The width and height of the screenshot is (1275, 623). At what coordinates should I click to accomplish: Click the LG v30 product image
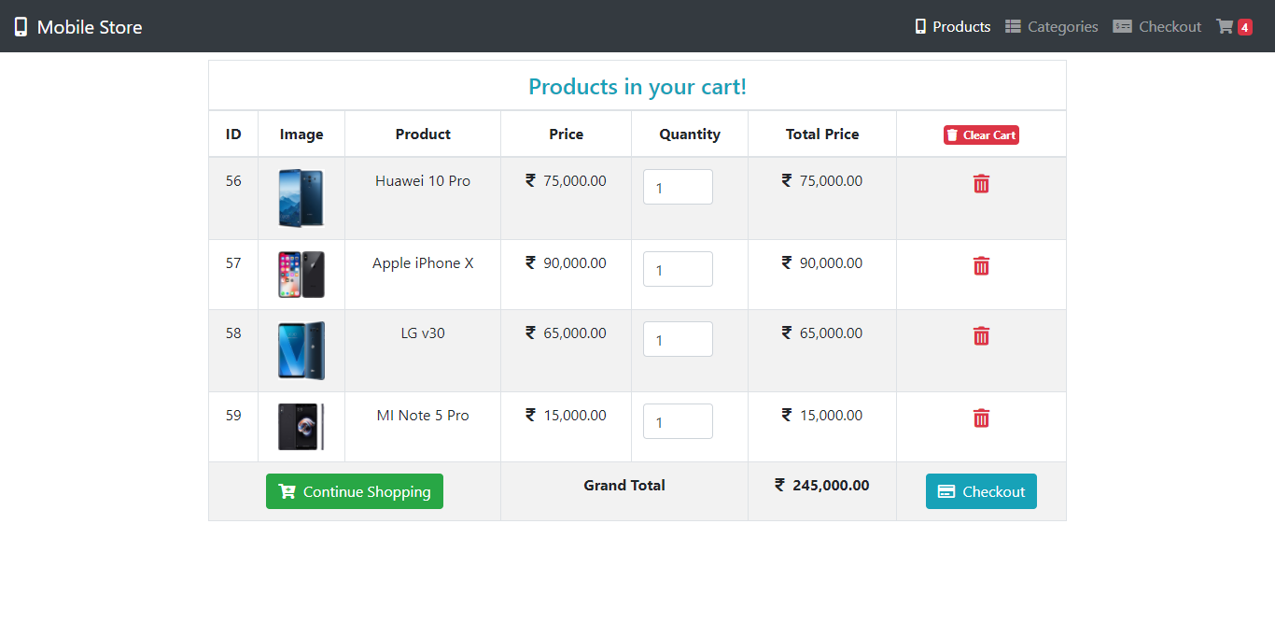301,349
